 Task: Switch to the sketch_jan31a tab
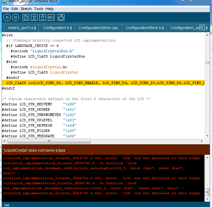pos(22,28)
